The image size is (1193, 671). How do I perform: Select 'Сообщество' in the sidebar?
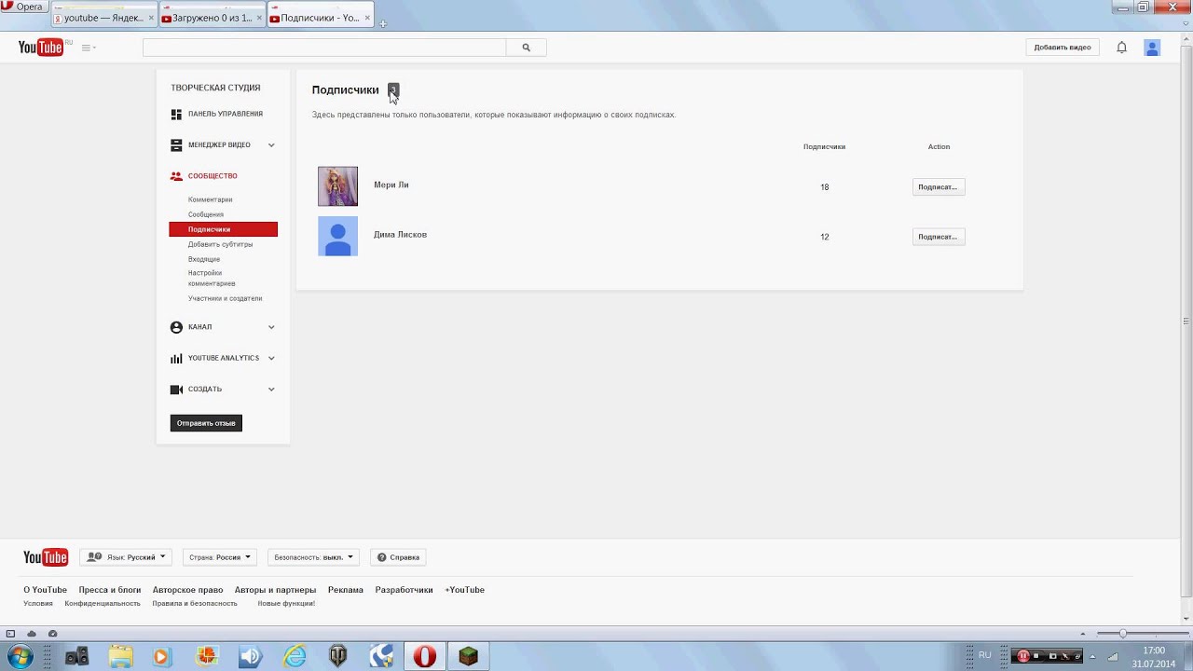point(213,176)
